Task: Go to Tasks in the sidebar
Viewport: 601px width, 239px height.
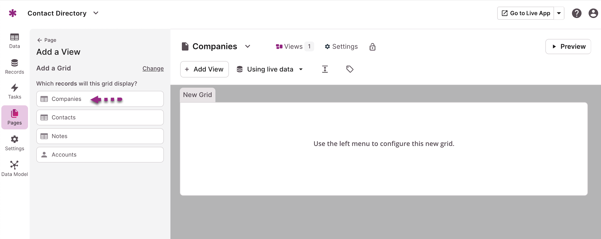Action: (x=14, y=92)
